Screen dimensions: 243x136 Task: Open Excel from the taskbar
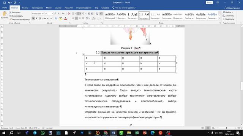[x=137, y=133]
